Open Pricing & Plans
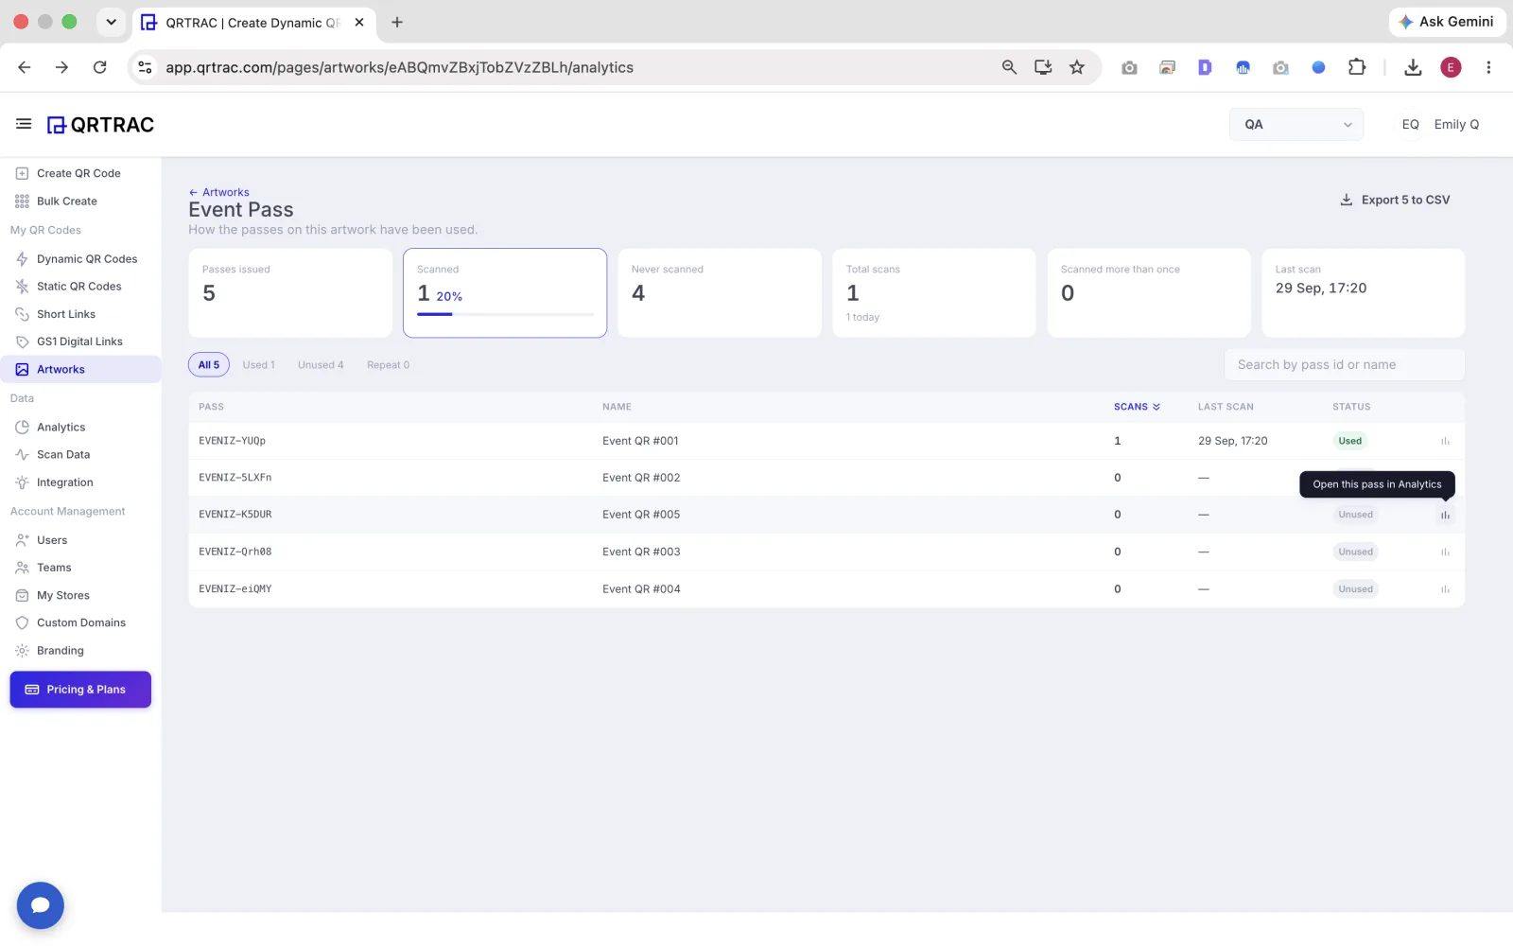Viewport: 1513px width, 946px height. (x=80, y=690)
